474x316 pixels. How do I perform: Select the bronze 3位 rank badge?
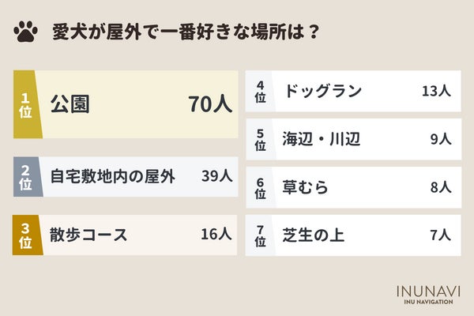(24, 235)
